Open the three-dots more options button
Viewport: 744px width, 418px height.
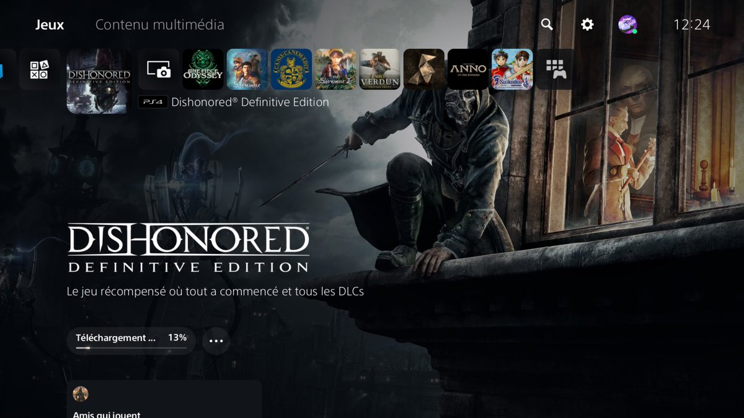point(216,341)
